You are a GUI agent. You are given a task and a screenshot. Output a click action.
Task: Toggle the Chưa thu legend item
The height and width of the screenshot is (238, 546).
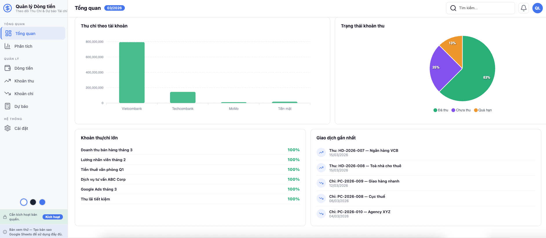[x=461, y=110]
